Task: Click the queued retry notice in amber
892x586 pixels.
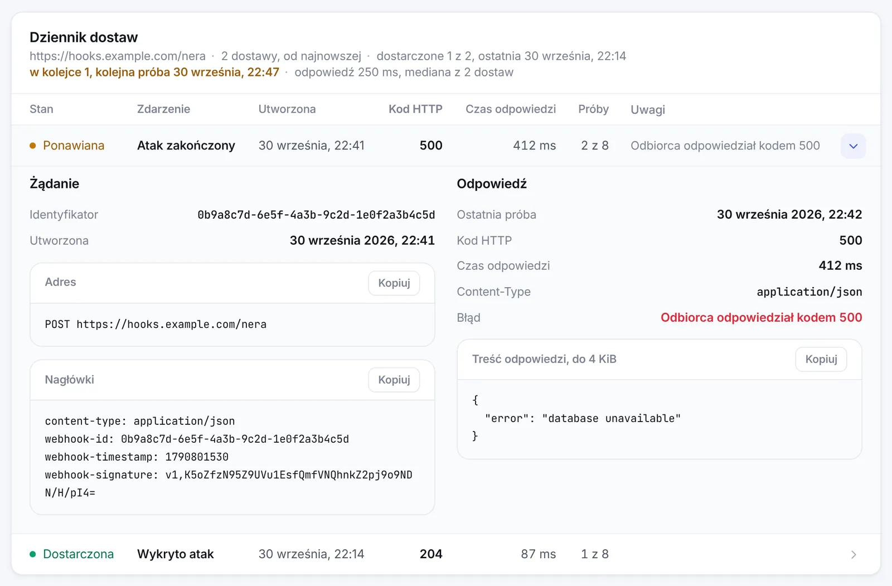Action: coord(154,72)
